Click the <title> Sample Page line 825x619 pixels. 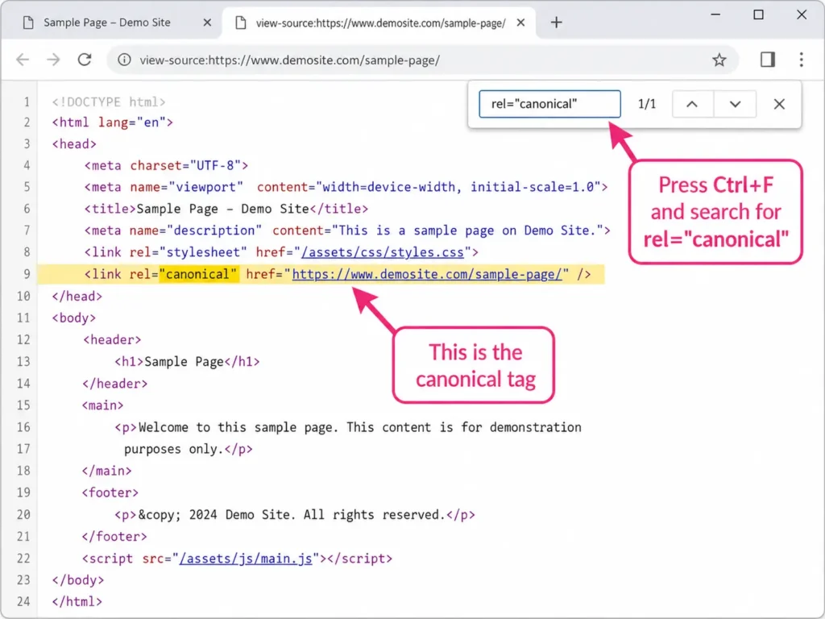pos(226,209)
